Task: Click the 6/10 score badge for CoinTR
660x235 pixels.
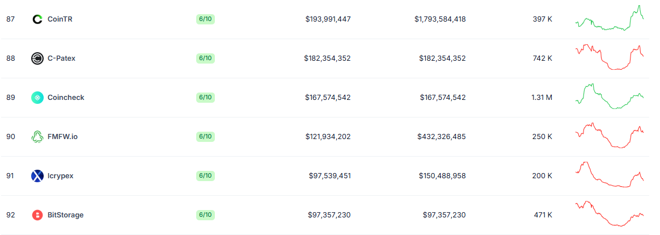Action: 205,19
